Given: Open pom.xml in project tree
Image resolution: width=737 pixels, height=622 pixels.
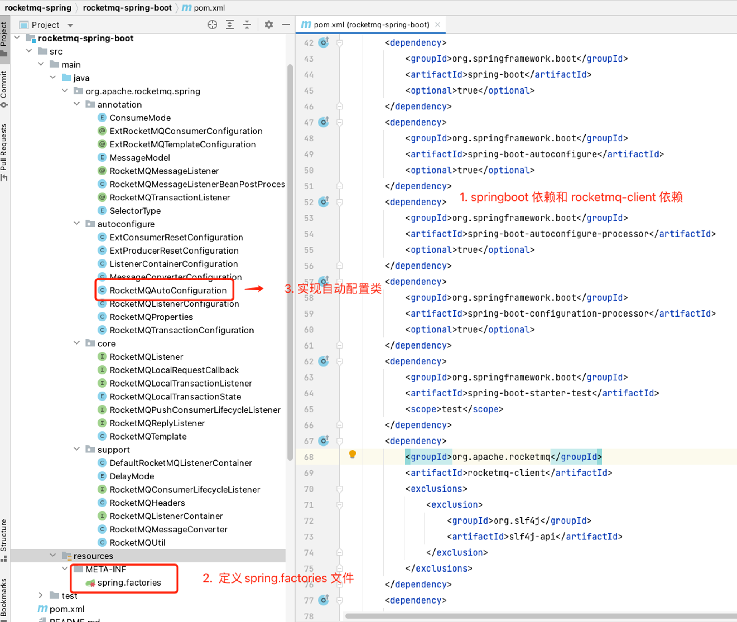Looking at the screenshot, I should click(61, 609).
